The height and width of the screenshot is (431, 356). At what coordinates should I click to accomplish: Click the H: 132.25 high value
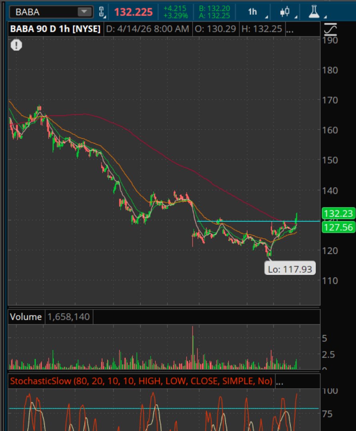[262, 29]
